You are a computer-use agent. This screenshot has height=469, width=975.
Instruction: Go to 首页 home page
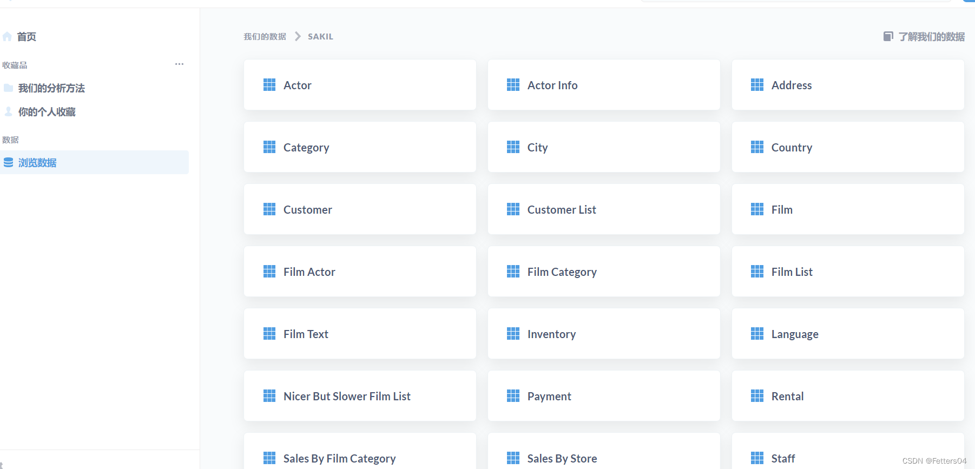27,37
